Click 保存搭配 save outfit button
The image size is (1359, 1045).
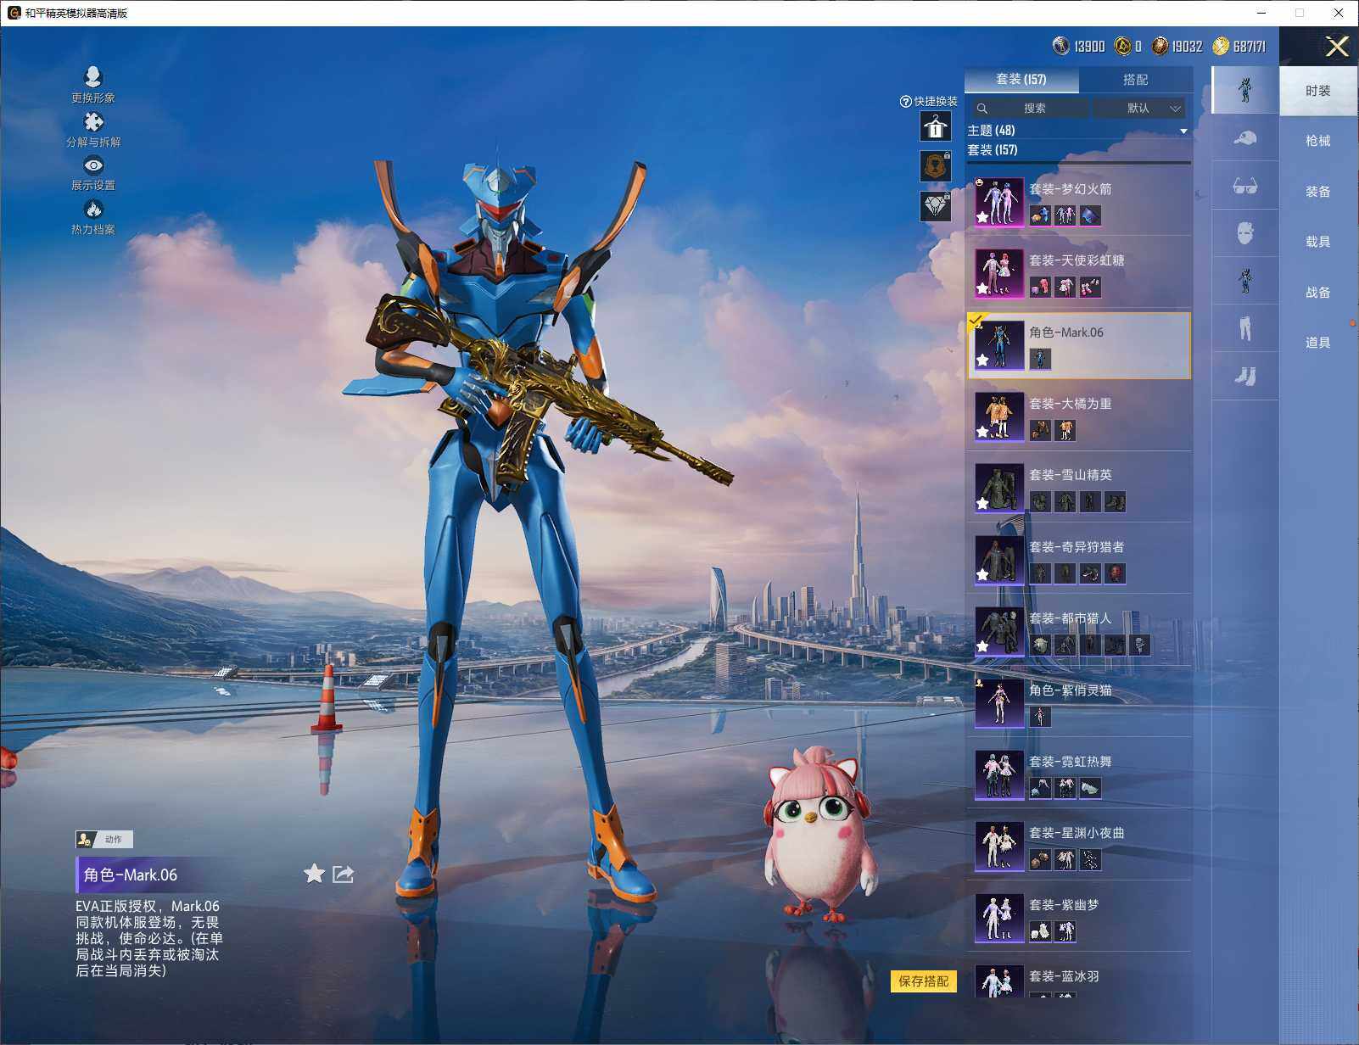(923, 981)
